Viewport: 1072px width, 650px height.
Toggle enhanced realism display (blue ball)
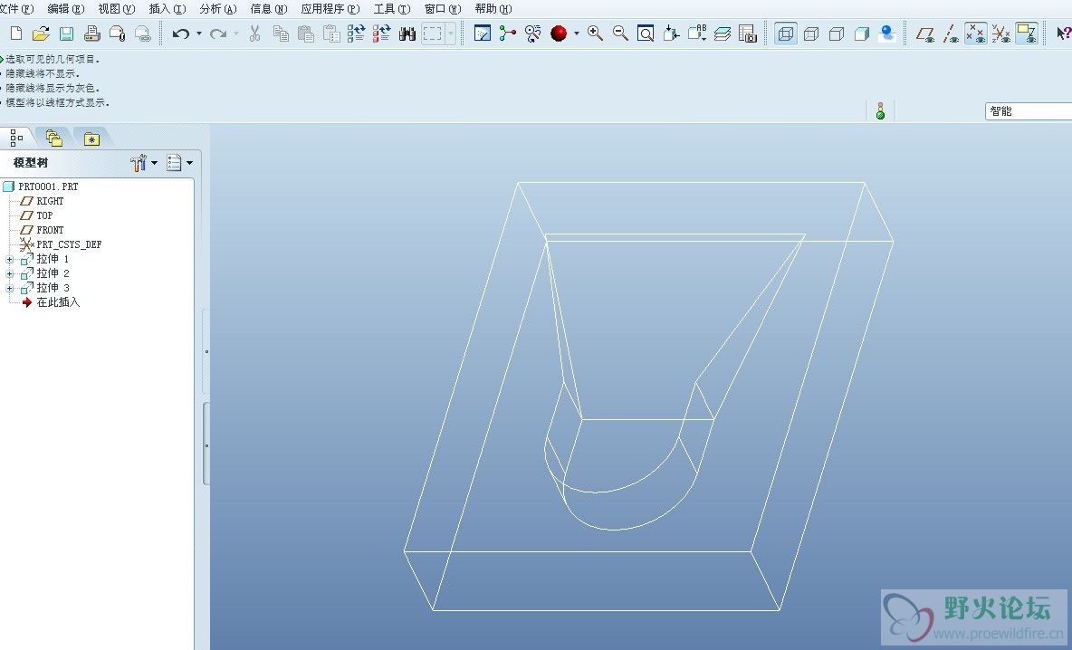coord(887,33)
